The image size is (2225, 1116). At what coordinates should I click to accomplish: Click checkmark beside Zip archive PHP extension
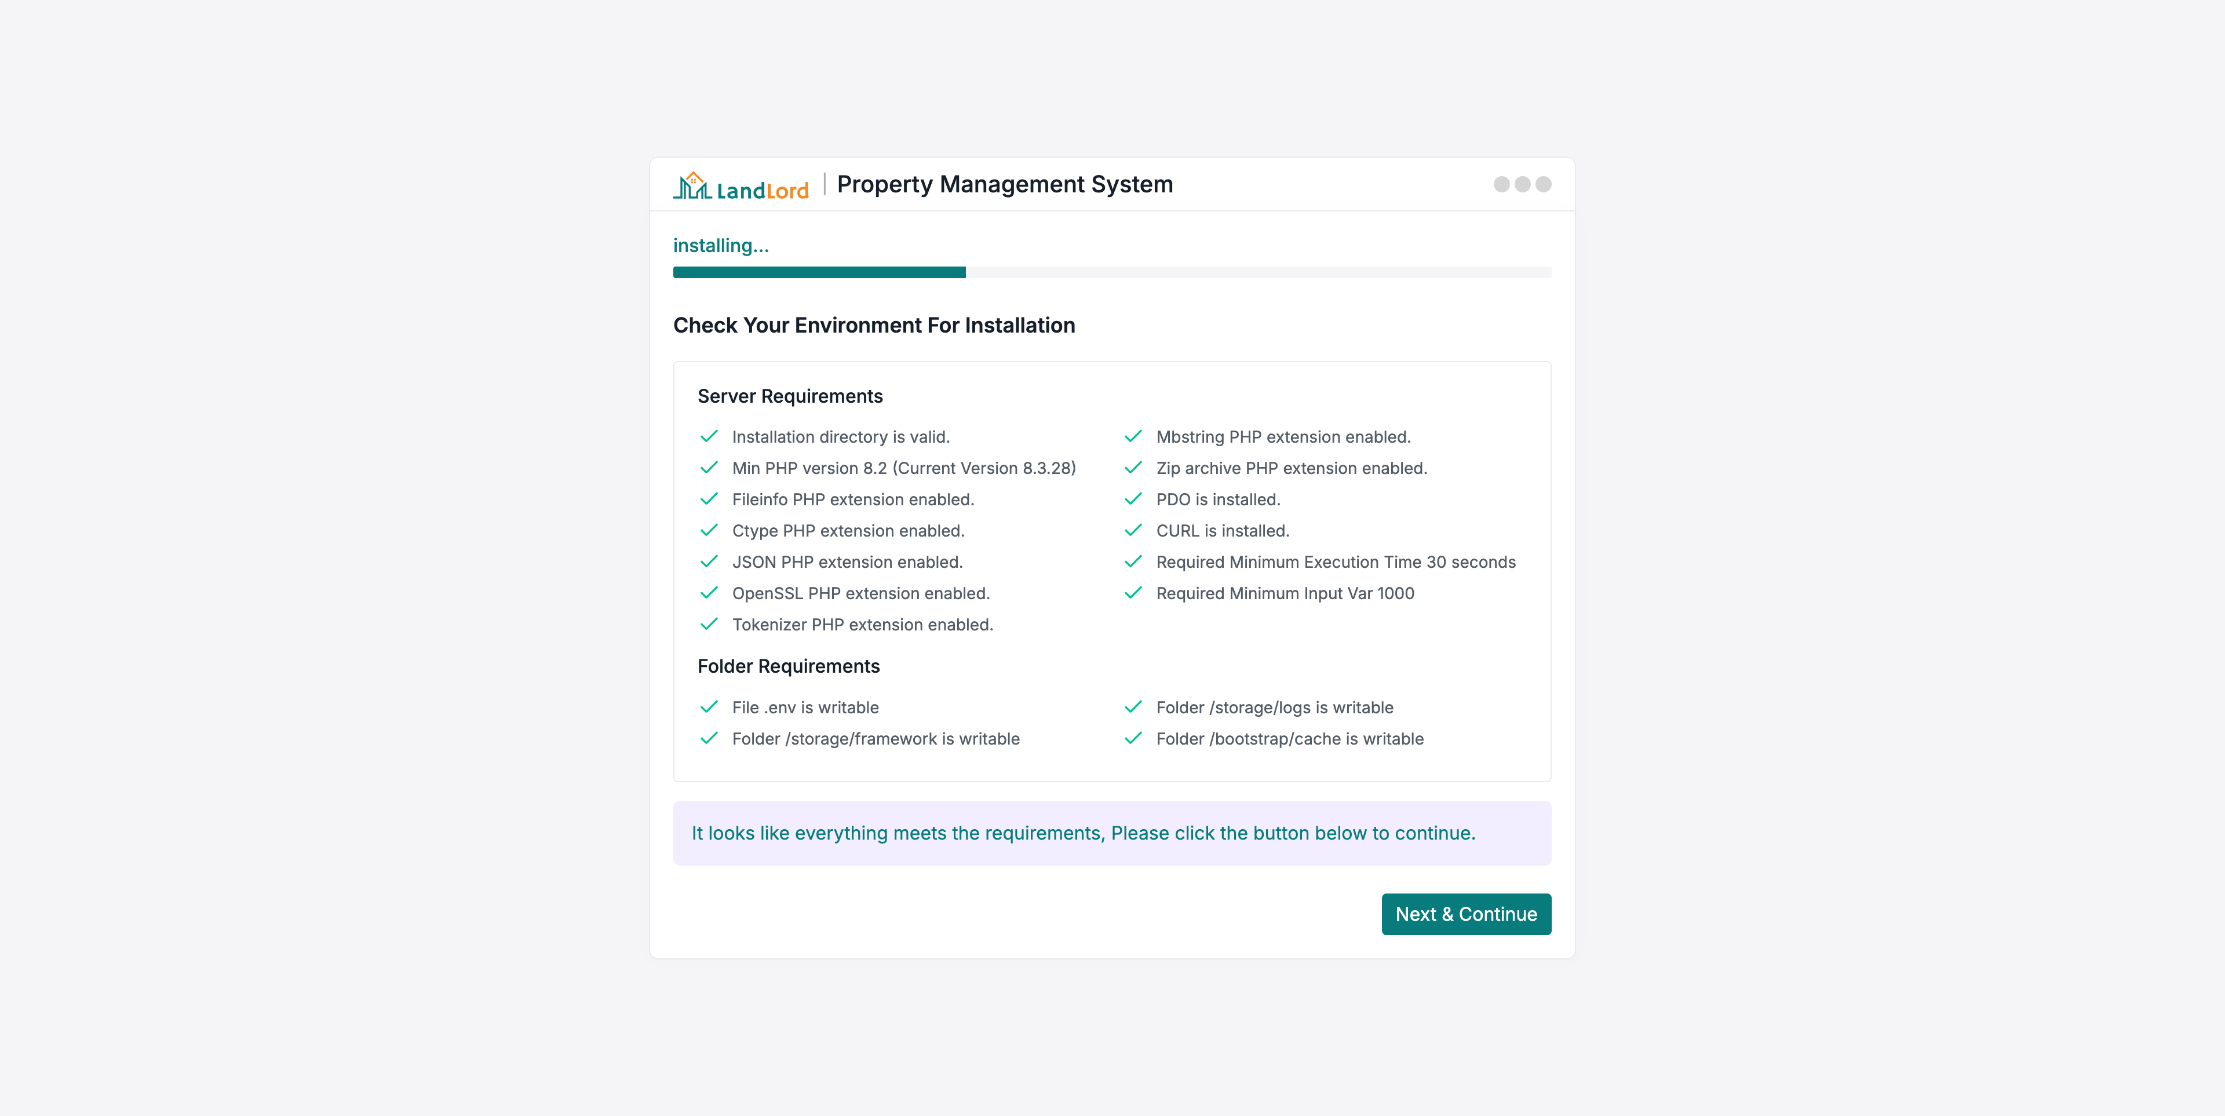[x=1133, y=467]
